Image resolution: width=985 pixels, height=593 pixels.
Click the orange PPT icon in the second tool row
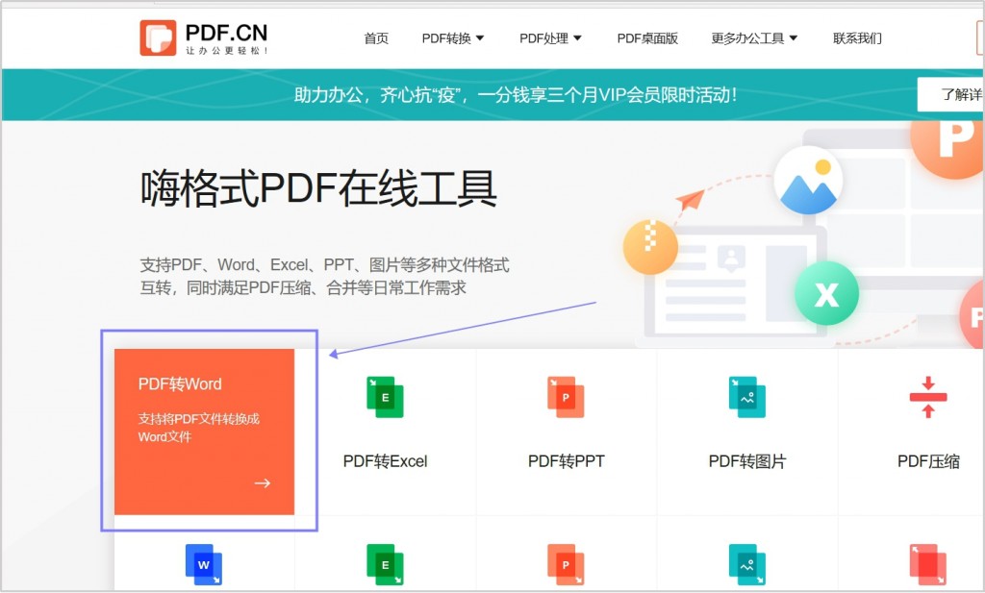tap(566, 564)
